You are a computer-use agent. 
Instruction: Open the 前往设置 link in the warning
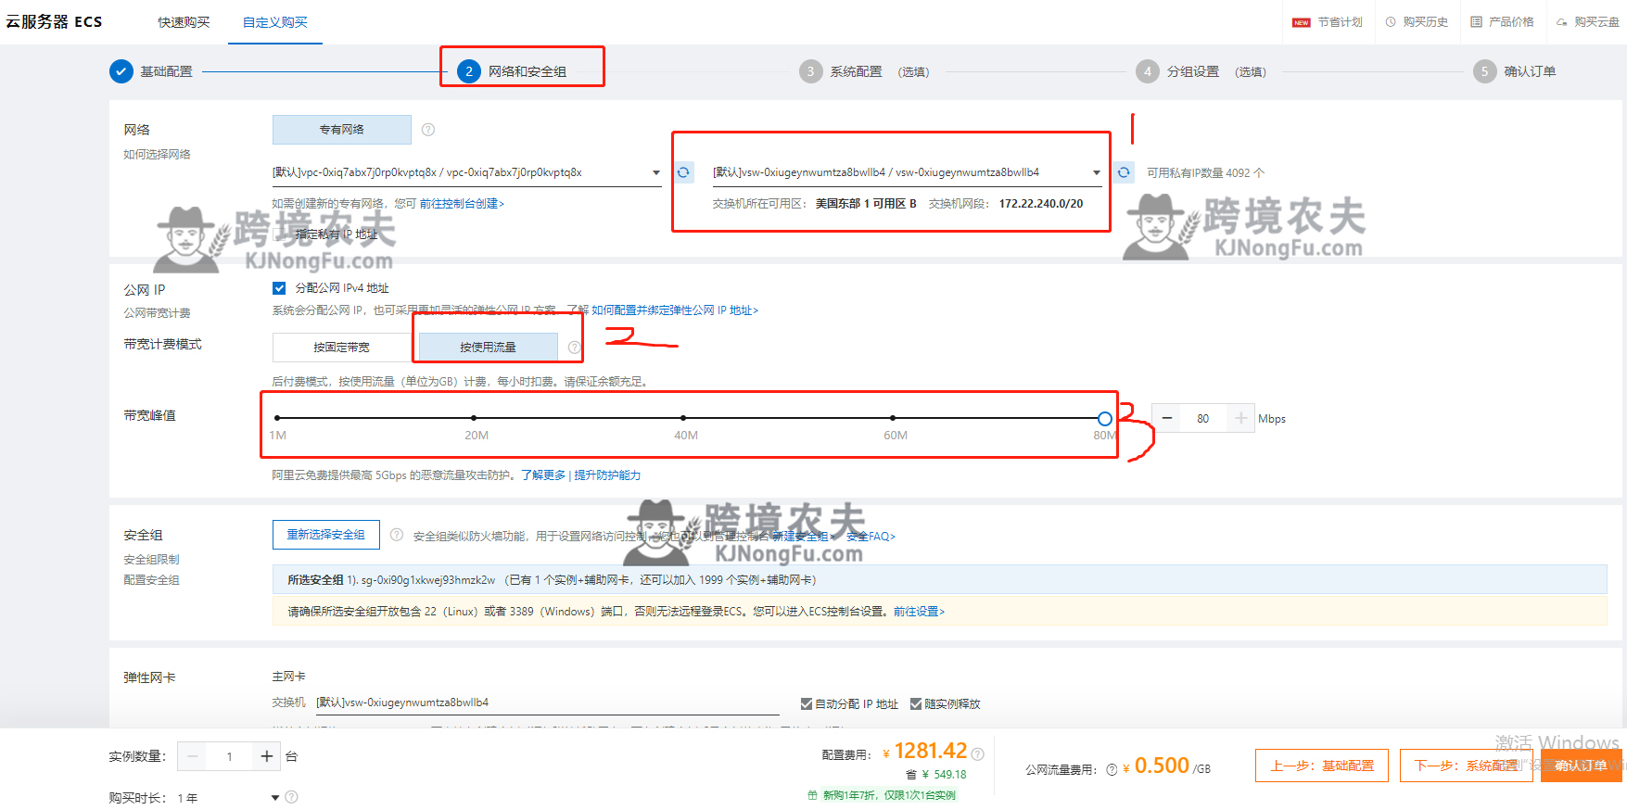coord(919,612)
